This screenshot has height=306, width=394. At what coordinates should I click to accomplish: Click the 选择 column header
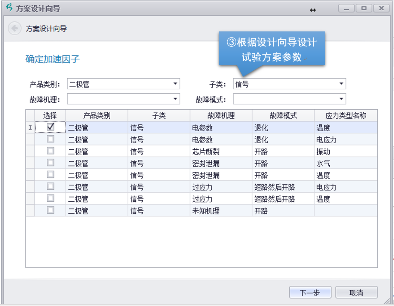[50, 115]
